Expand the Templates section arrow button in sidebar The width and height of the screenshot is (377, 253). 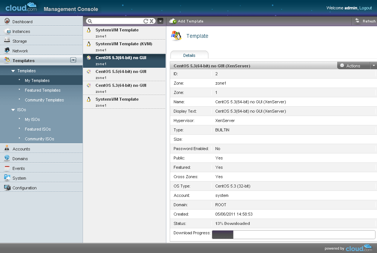click(x=73, y=60)
